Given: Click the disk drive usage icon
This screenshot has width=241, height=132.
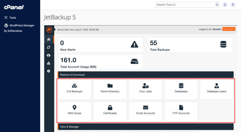Looking at the screenshot, I should (134, 61).
